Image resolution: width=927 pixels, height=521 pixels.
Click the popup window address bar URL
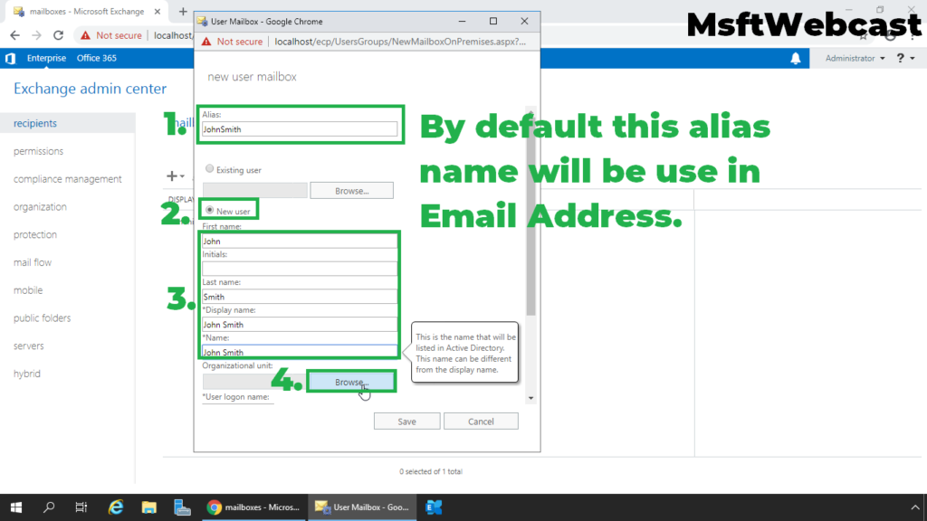click(x=399, y=42)
